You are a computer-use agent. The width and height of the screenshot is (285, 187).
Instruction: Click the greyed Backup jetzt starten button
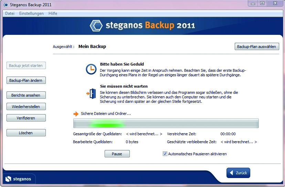[x=26, y=66]
